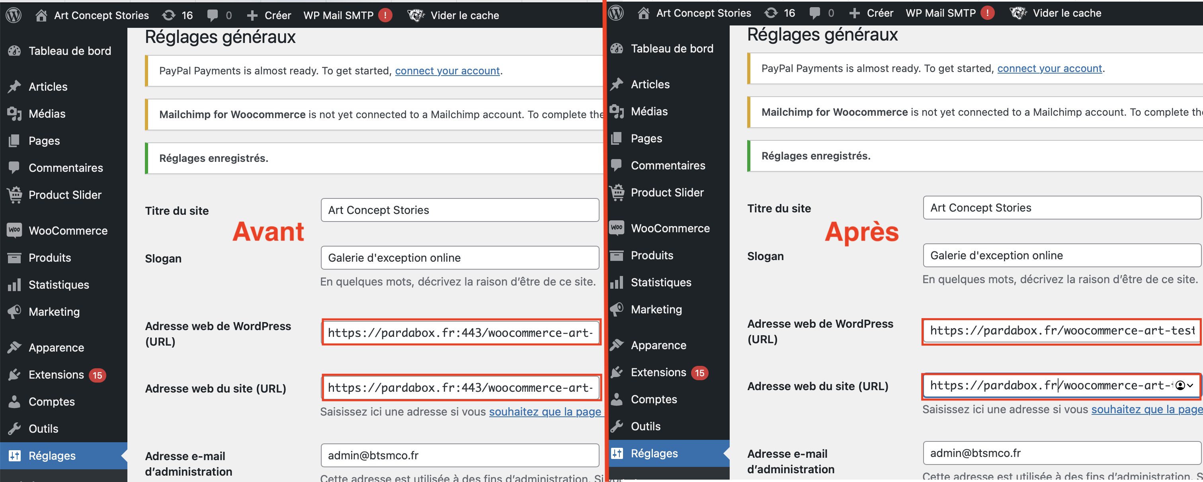Click the admin e-mail field in the Avant screenshot
This screenshot has width=1203, height=482.
click(x=460, y=455)
